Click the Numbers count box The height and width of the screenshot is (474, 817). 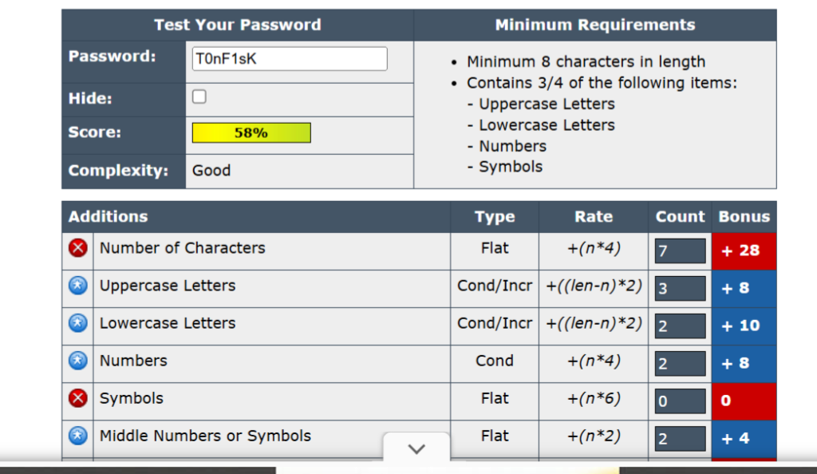pos(680,363)
